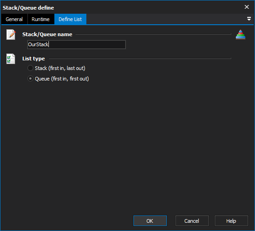This screenshot has width=255, height=231.
Task: Switch to the General tab
Action: (14, 19)
